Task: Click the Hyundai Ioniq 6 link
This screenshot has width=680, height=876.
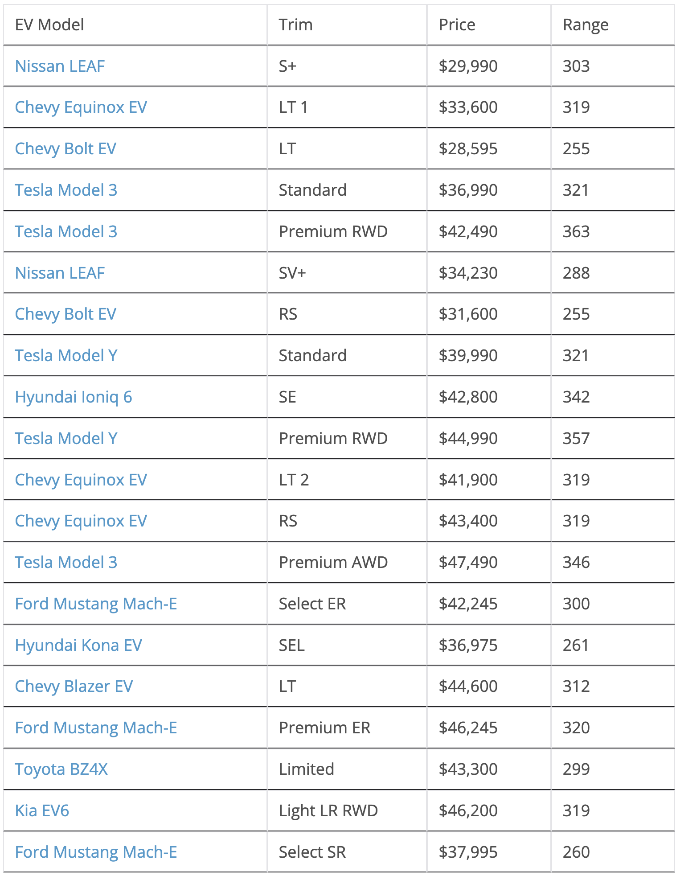Action: point(74,397)
